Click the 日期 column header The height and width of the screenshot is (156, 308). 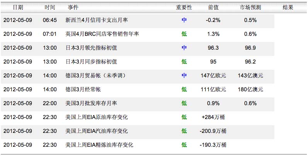click(18, 7)
